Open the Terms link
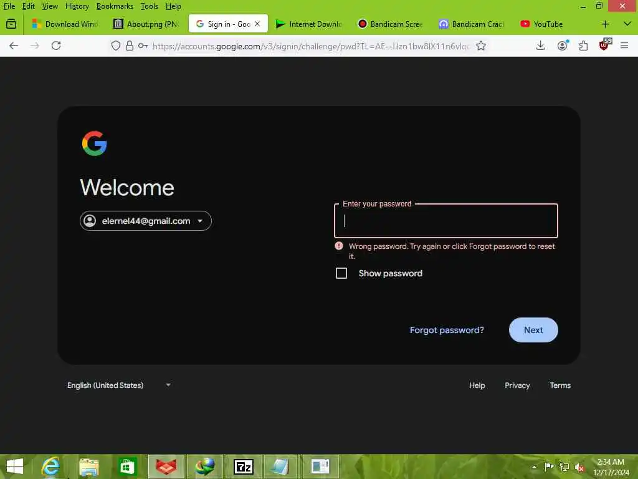 tap(560, 385)
